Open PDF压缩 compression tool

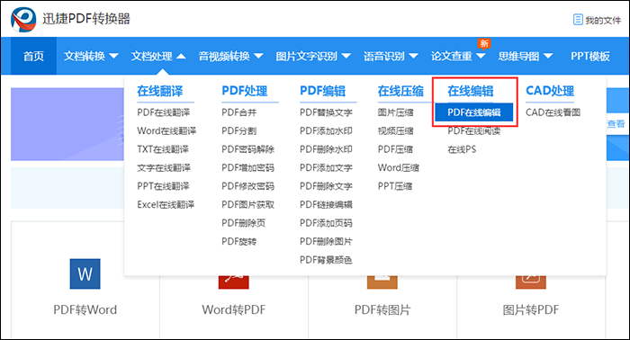pos(395,149)
